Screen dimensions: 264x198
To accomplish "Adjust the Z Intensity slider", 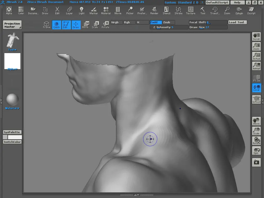I will coord(169,27).
